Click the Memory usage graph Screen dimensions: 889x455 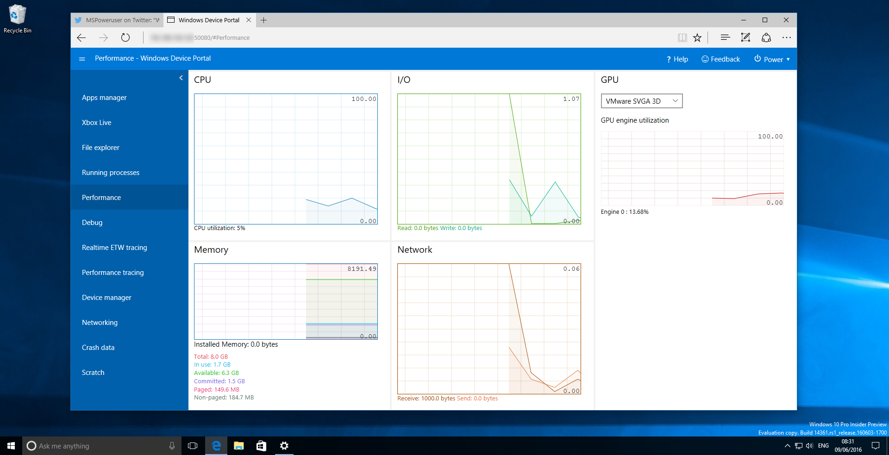[x=286, y=301]
